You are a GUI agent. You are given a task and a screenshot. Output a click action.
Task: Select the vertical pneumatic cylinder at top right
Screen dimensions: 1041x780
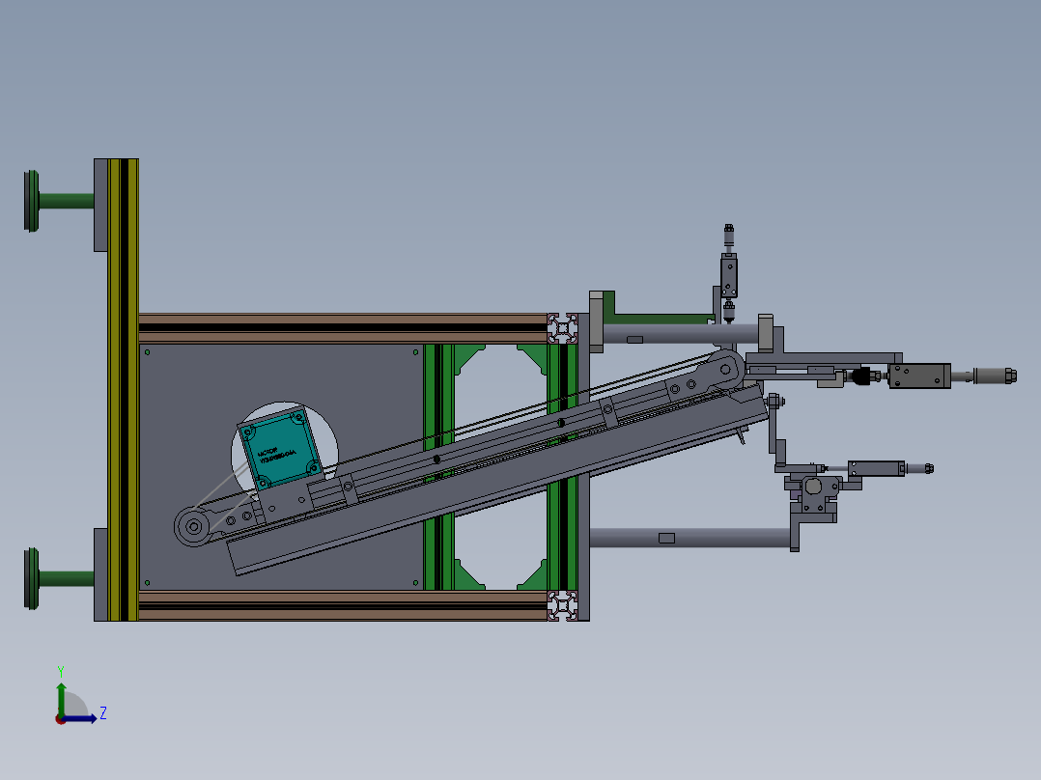tap(729, 273)
